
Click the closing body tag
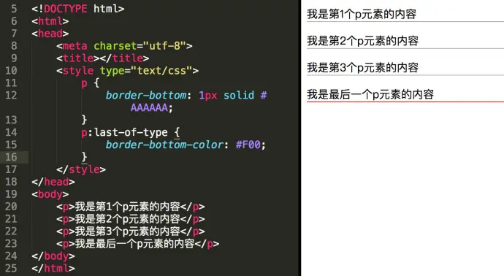53,256
